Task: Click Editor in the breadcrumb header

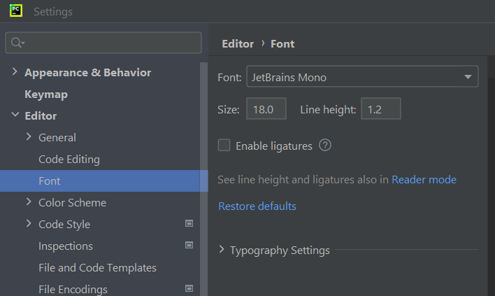Action: point(238,44)
